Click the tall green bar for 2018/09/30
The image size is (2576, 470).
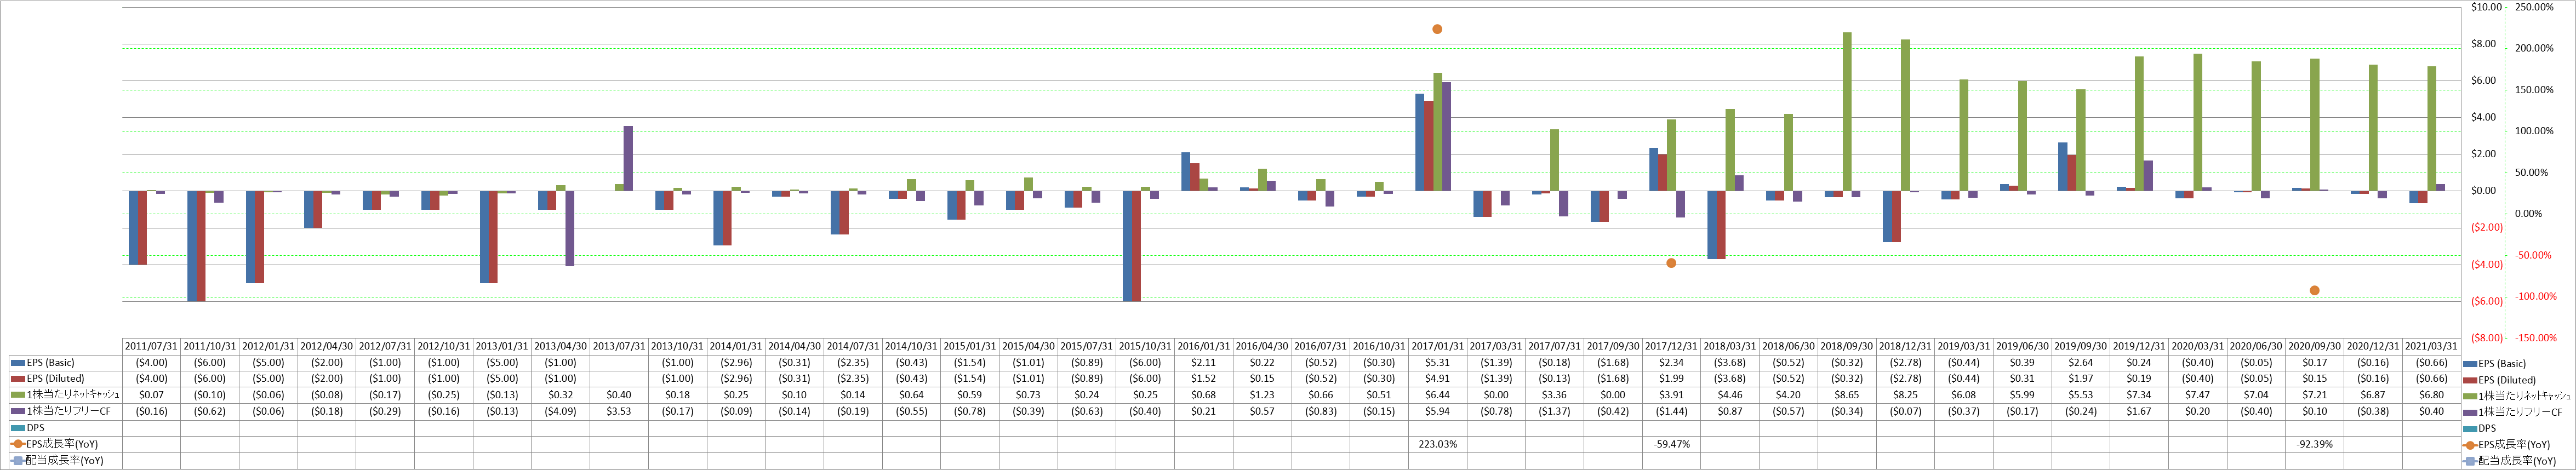[1847, 112]
